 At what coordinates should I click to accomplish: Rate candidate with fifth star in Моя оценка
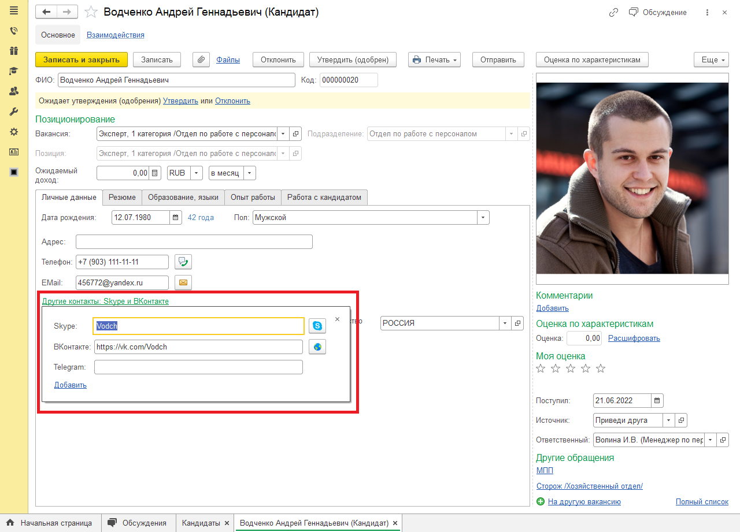coord(601,369)
